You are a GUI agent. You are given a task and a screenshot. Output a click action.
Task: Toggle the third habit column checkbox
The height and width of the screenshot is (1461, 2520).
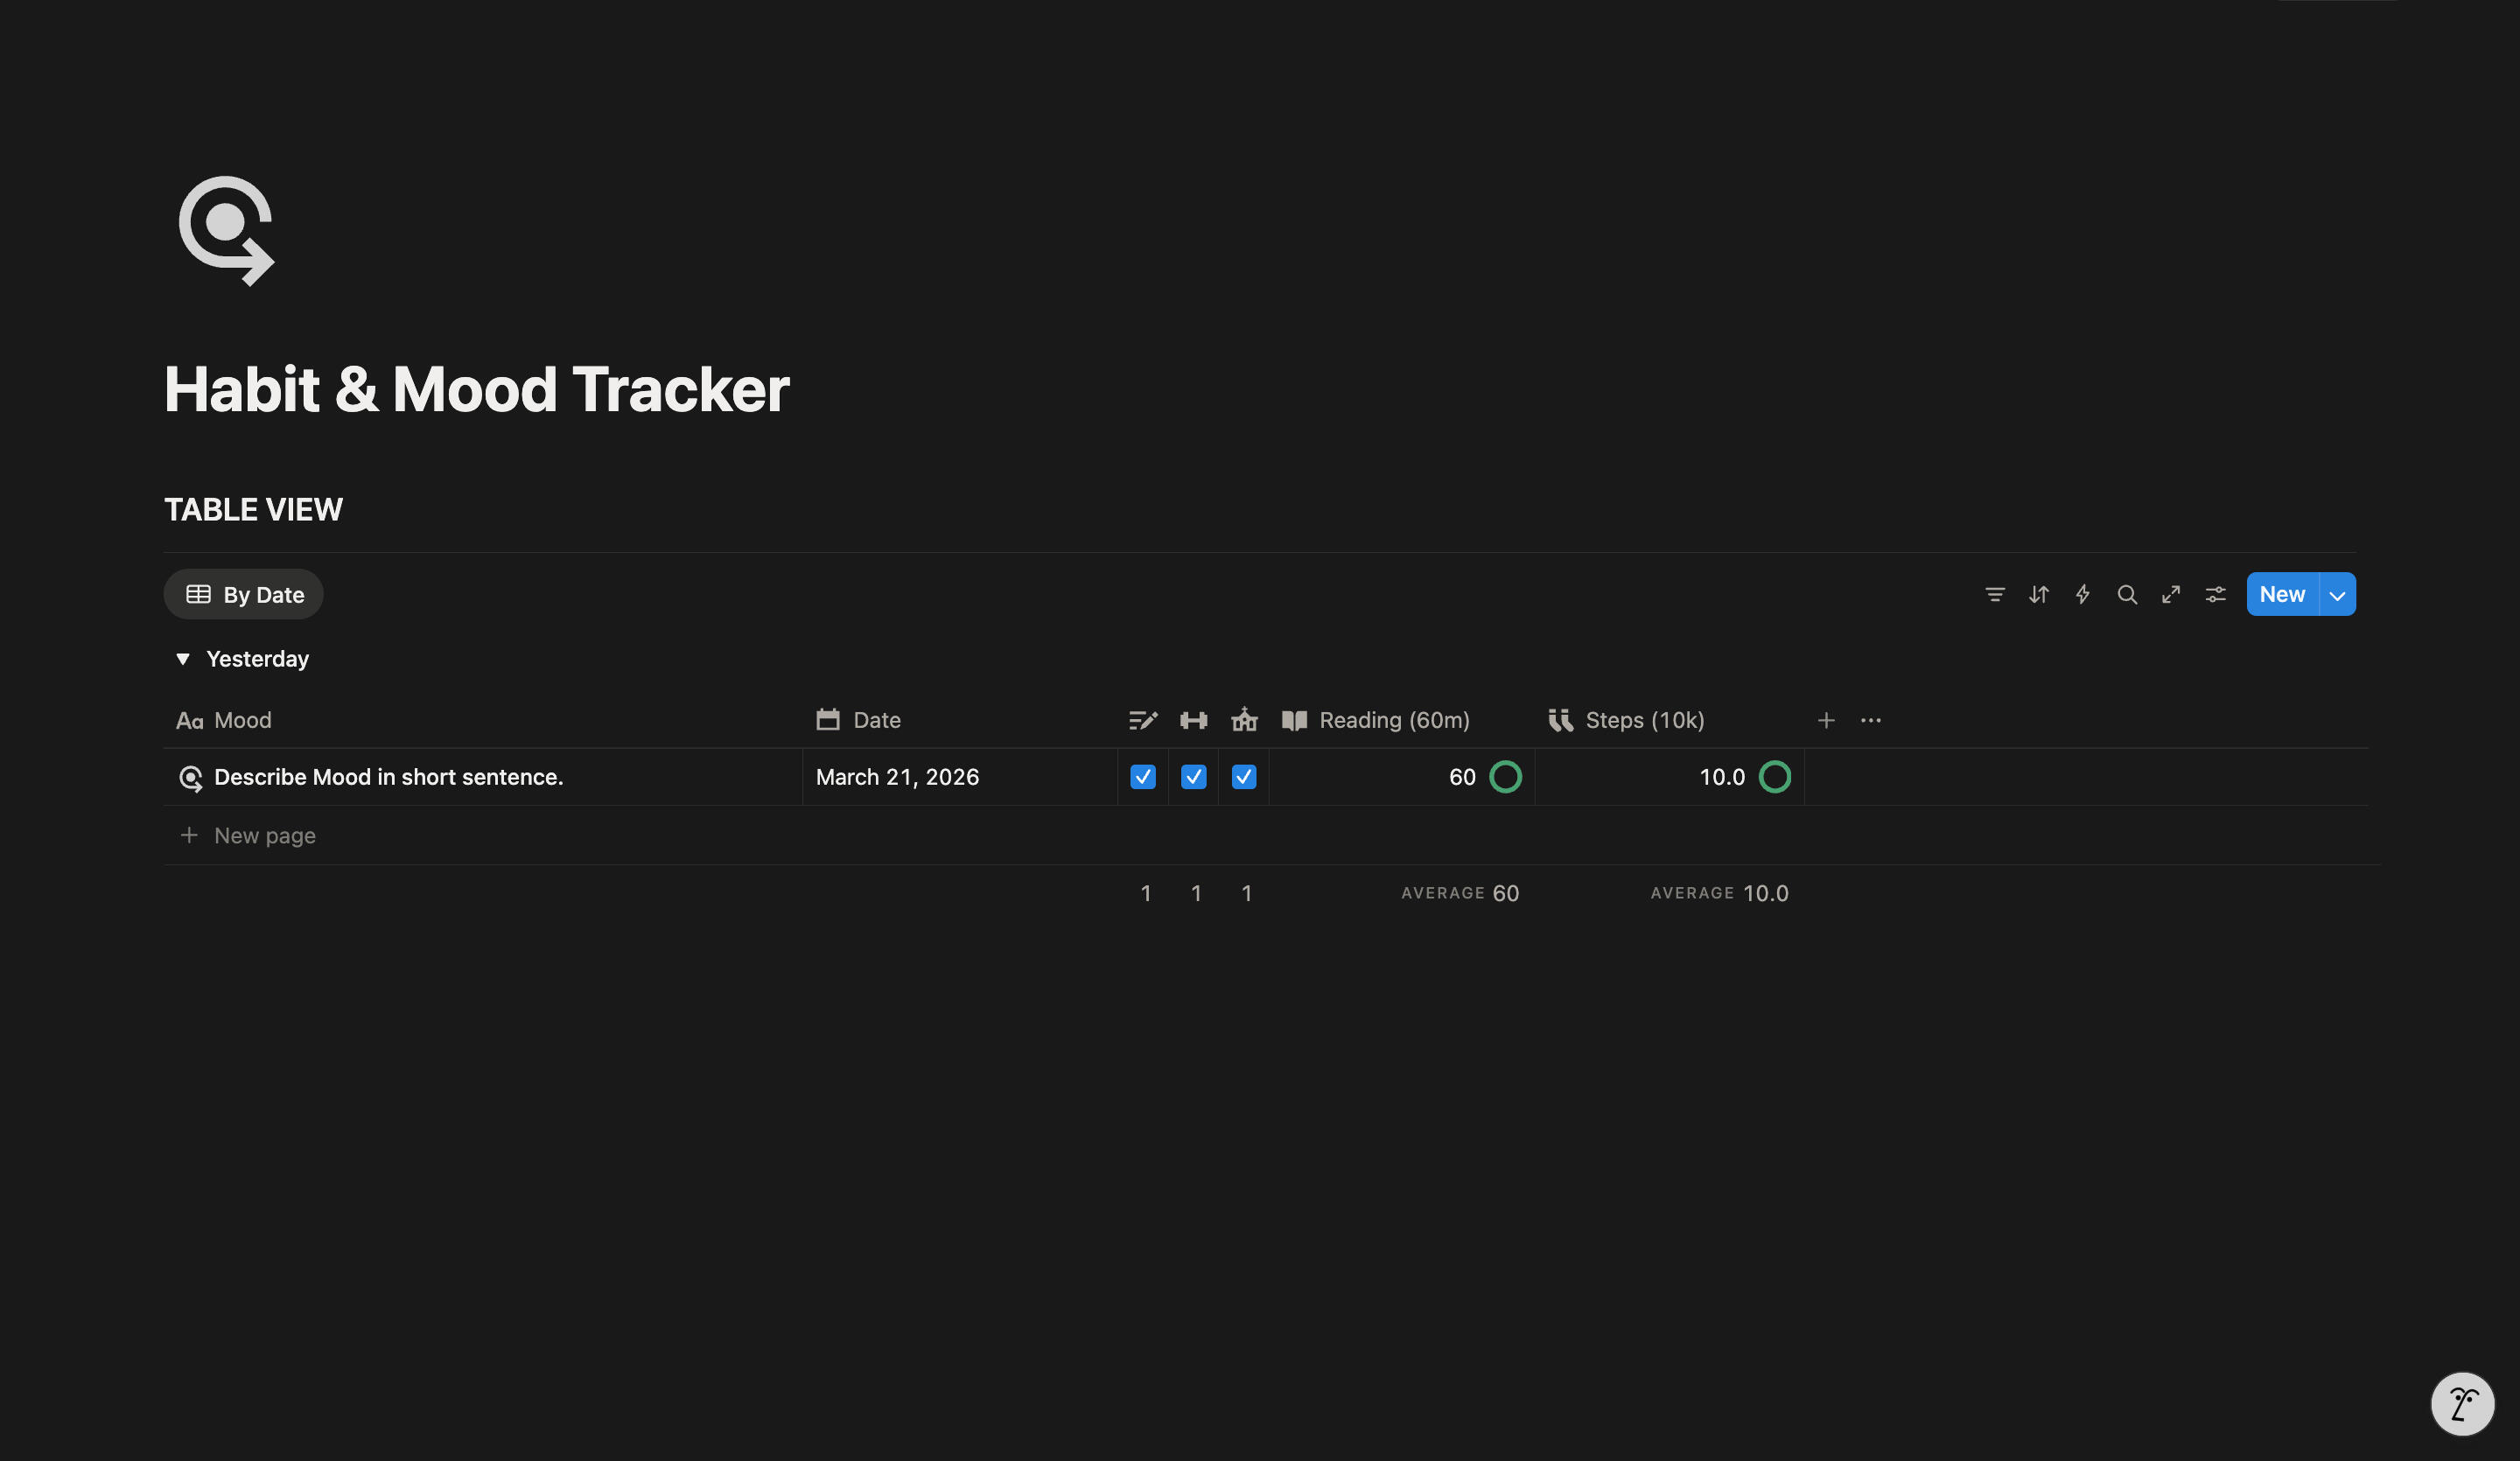(1243, 777)
